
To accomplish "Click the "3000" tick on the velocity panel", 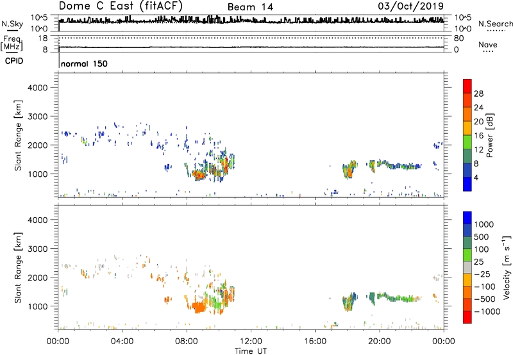I will tap(37, 249).
